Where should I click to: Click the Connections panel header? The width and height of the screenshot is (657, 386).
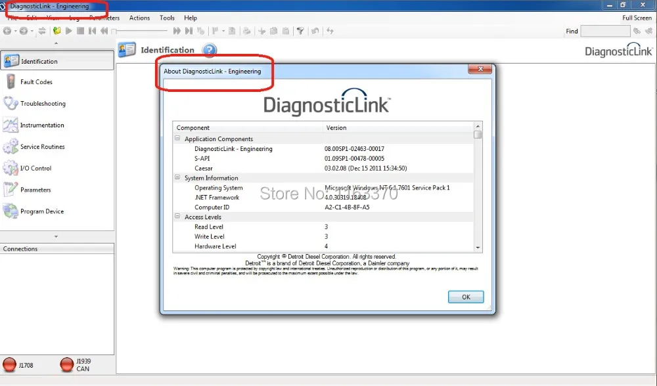(57, 249)
